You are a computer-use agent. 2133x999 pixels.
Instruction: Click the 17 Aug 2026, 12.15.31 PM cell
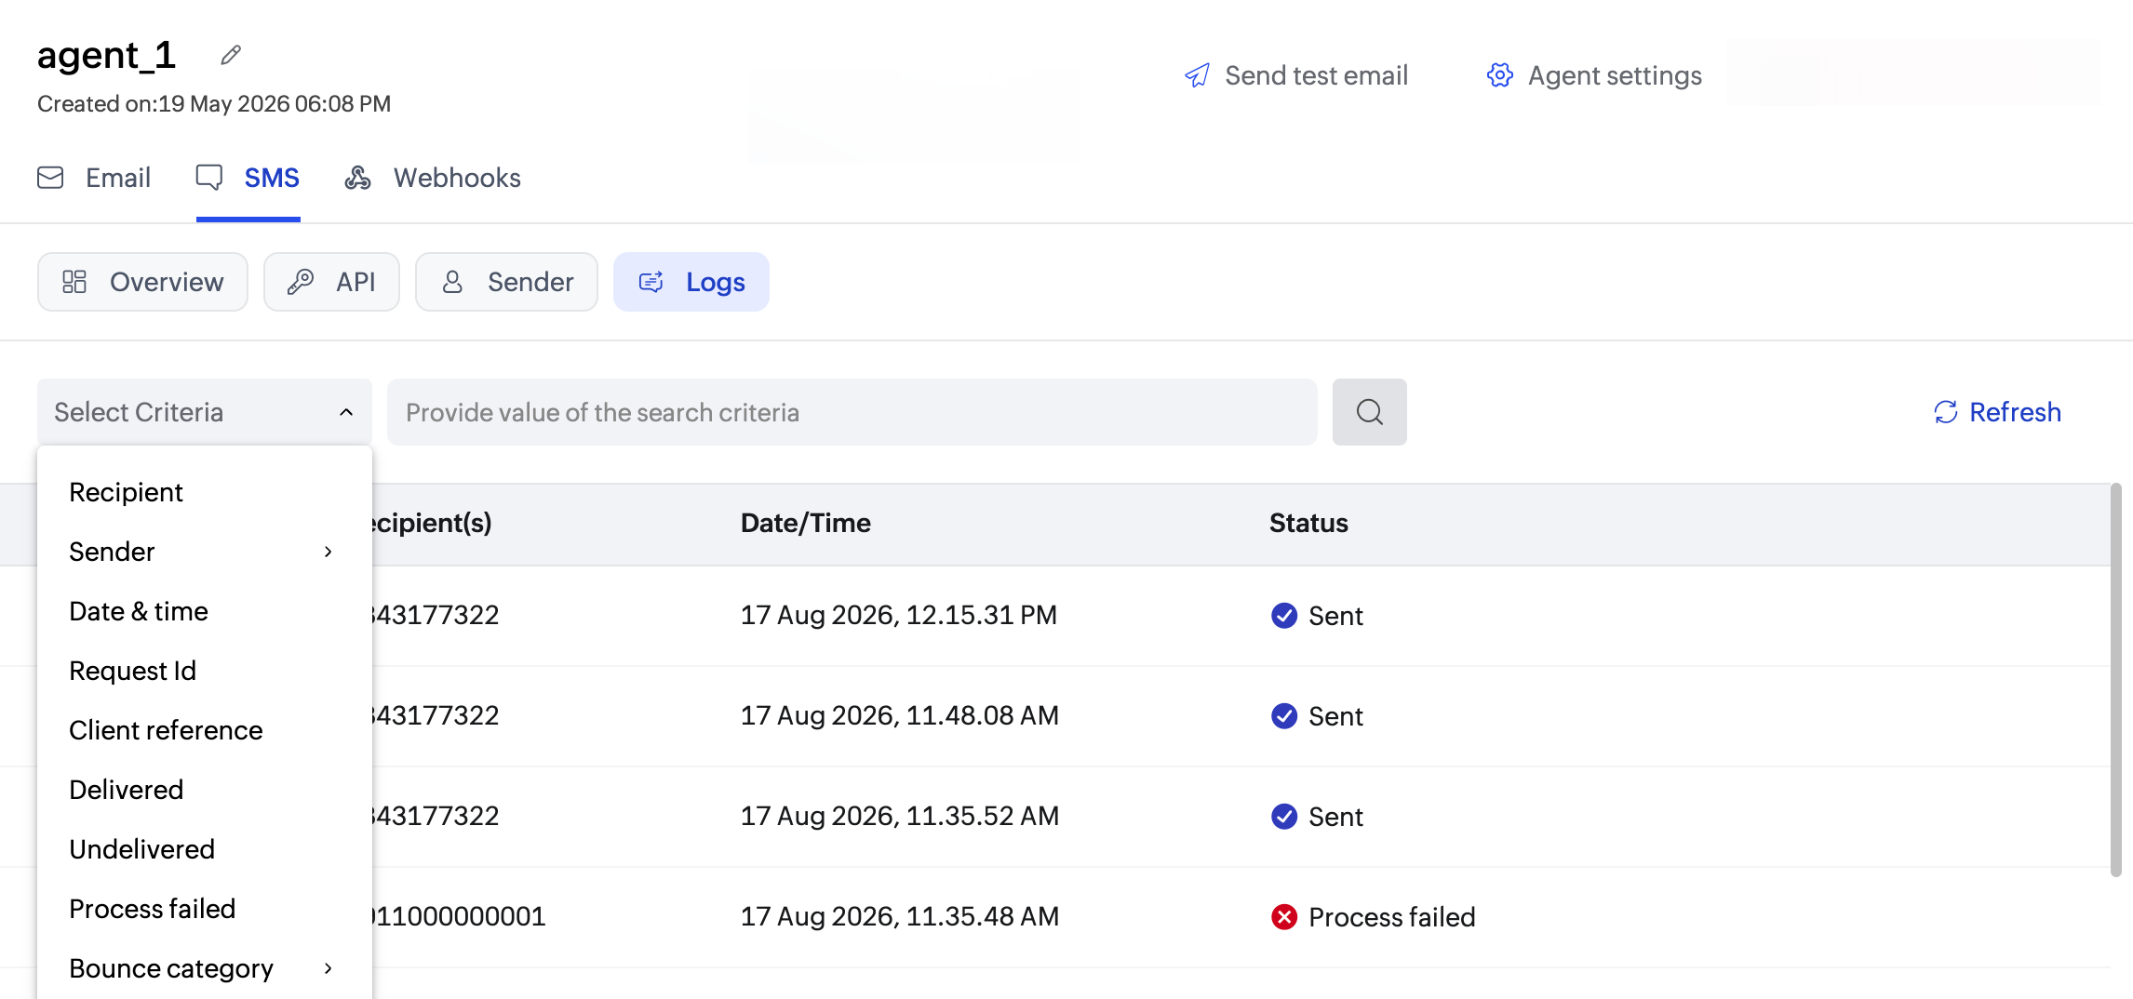pyautogui.click(x=899, y=615)
